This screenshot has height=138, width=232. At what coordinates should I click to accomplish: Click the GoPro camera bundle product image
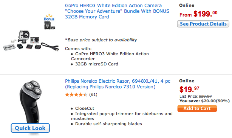pos(31,41)
